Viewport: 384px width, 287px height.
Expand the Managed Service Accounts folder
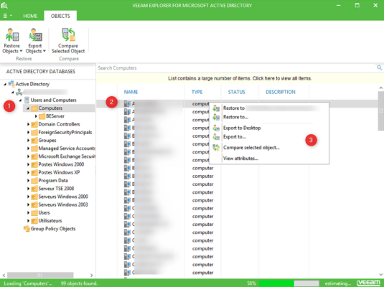tap(28, 149)
